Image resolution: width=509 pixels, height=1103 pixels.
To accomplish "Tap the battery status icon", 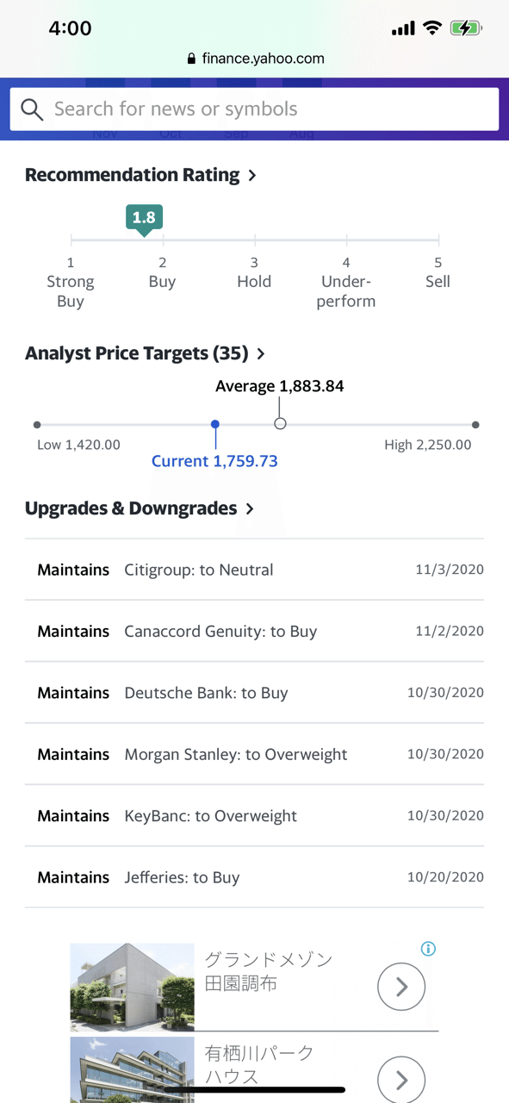I will pyautogui.click(x=466, y=28).
